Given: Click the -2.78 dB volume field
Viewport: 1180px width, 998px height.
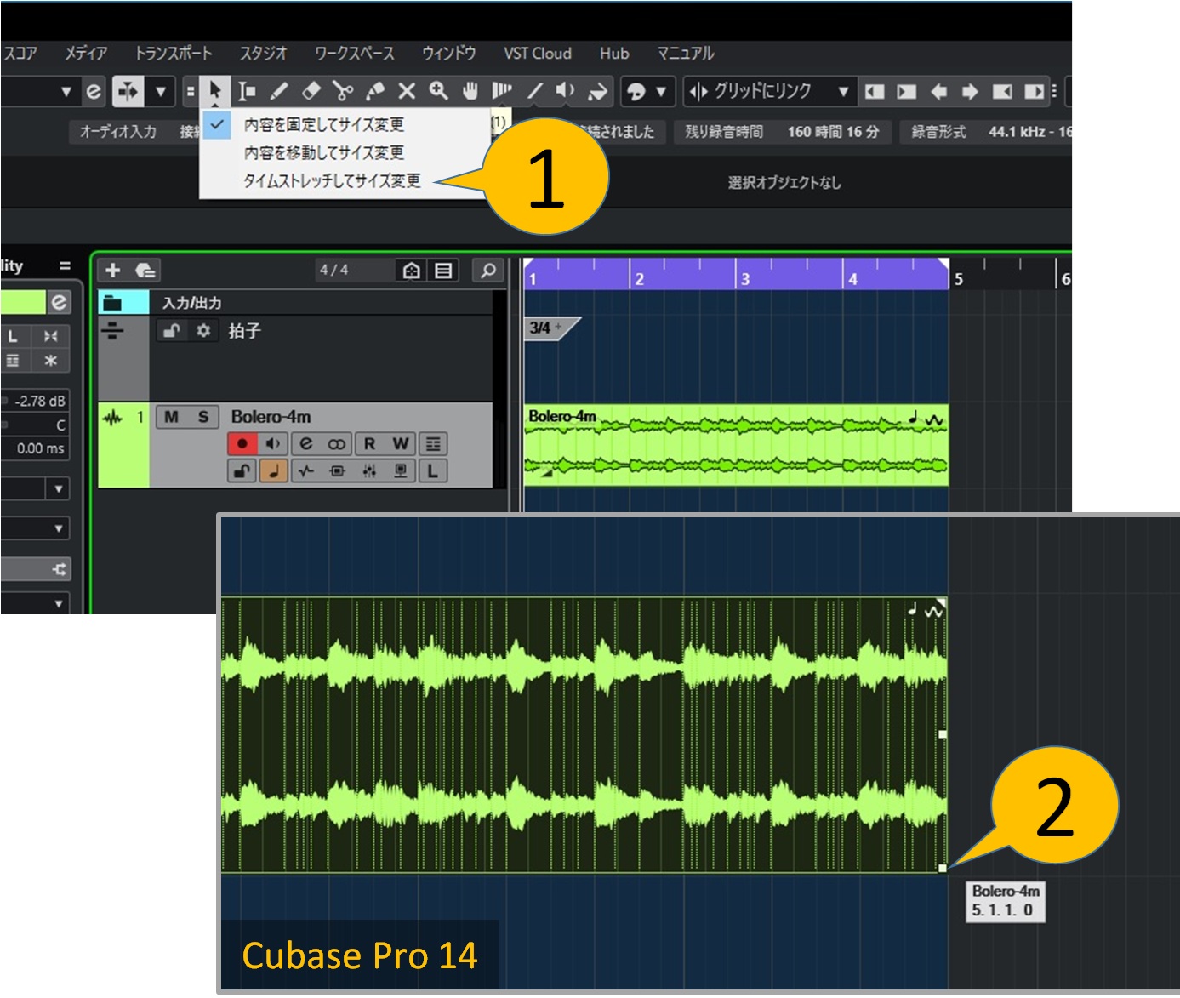Looking at the screenshot, I should (x=39, y=401).
